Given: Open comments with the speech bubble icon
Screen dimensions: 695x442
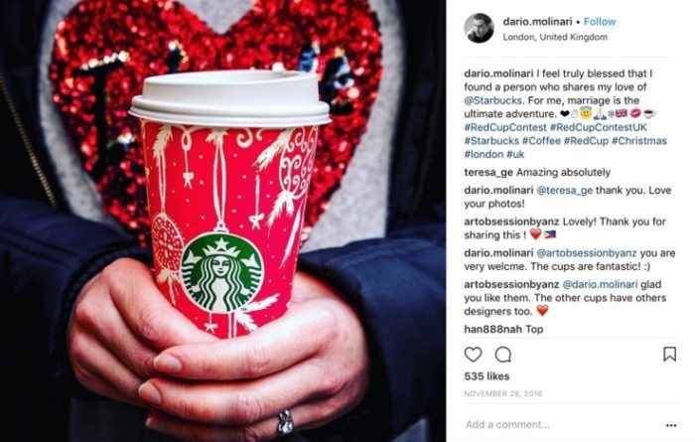Looking at the screenshot, I should (x=503, y=355).
